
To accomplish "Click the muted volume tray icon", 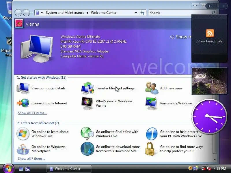I will pyautogui.click(x=208, y=168).
